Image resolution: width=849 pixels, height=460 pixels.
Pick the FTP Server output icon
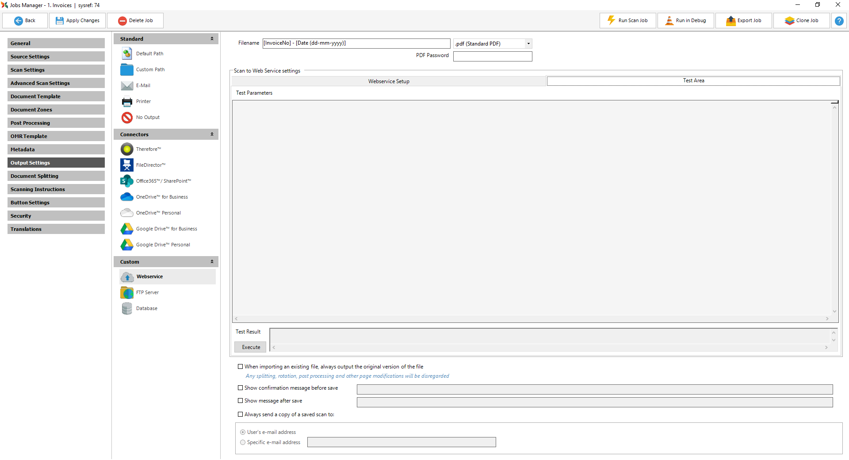[x=127, y=292]
